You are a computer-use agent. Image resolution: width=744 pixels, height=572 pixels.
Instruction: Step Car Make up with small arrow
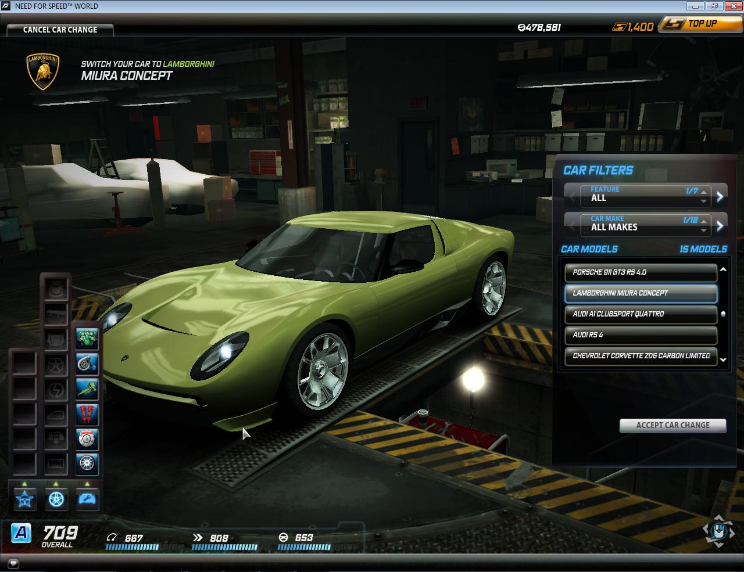[704, 221]
